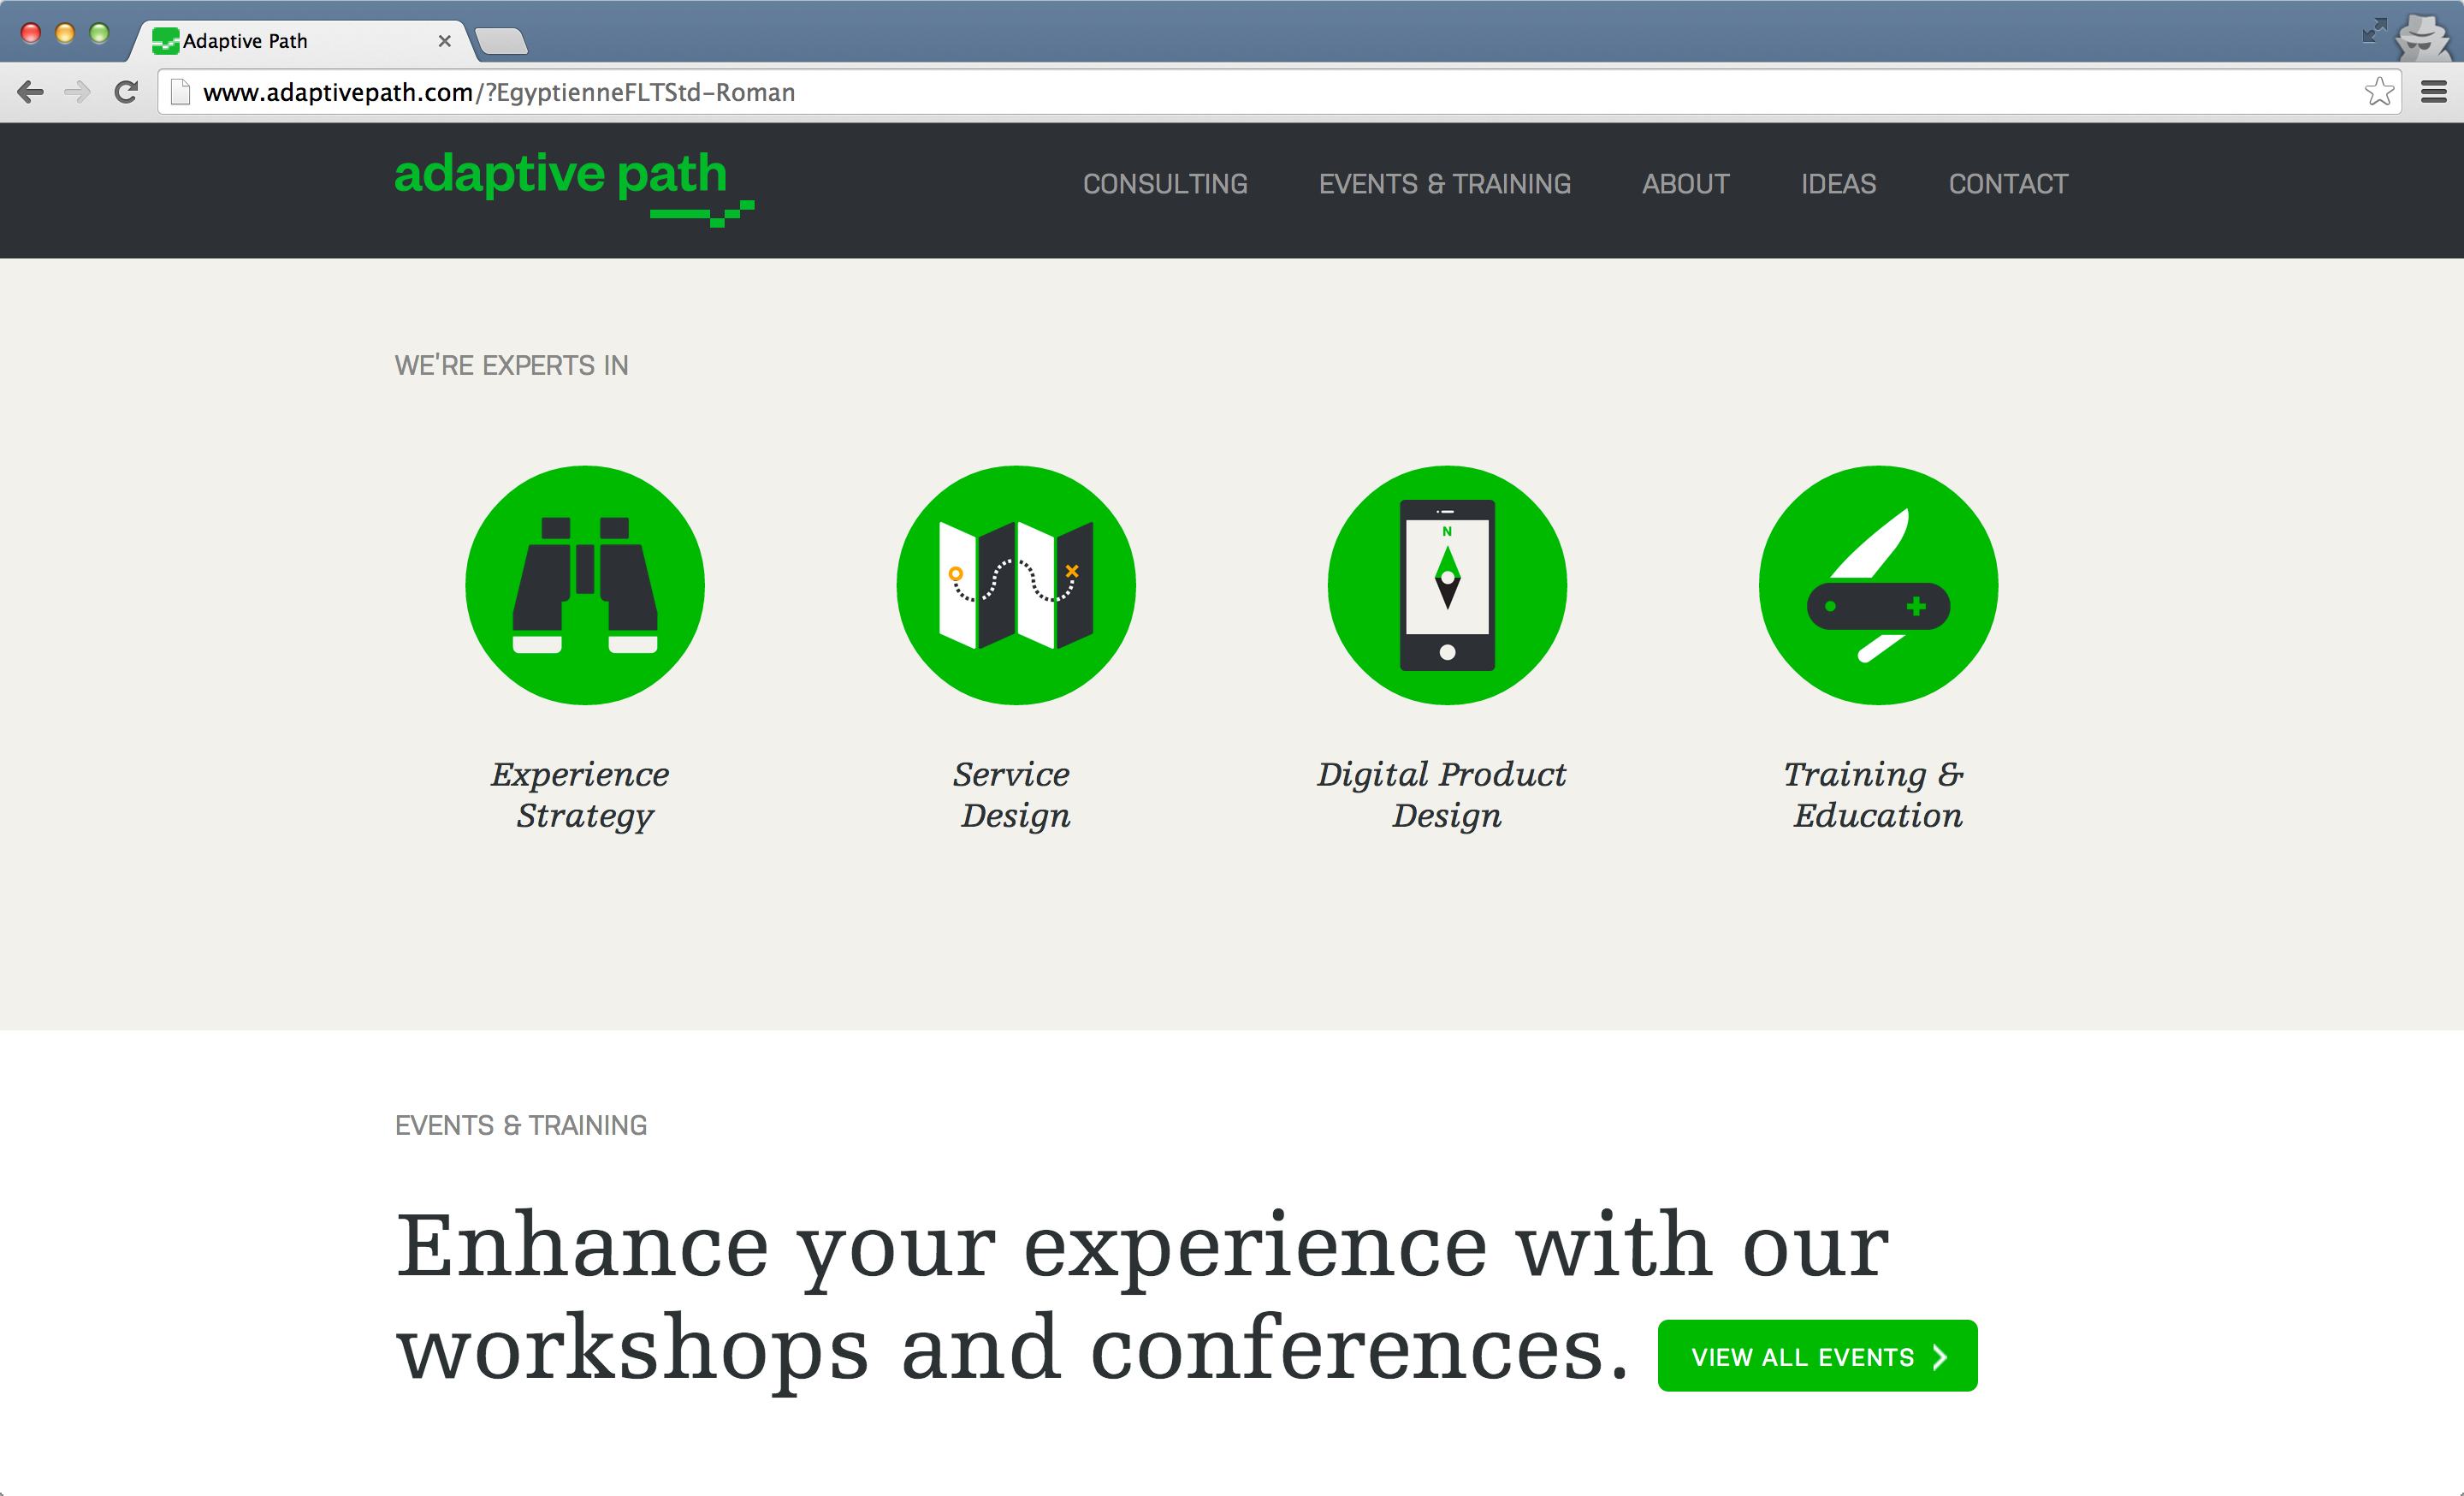This screenshot has height=1496, width=2464.
Task: Click the pocket knife Training icon
Action: point(1878,585)
